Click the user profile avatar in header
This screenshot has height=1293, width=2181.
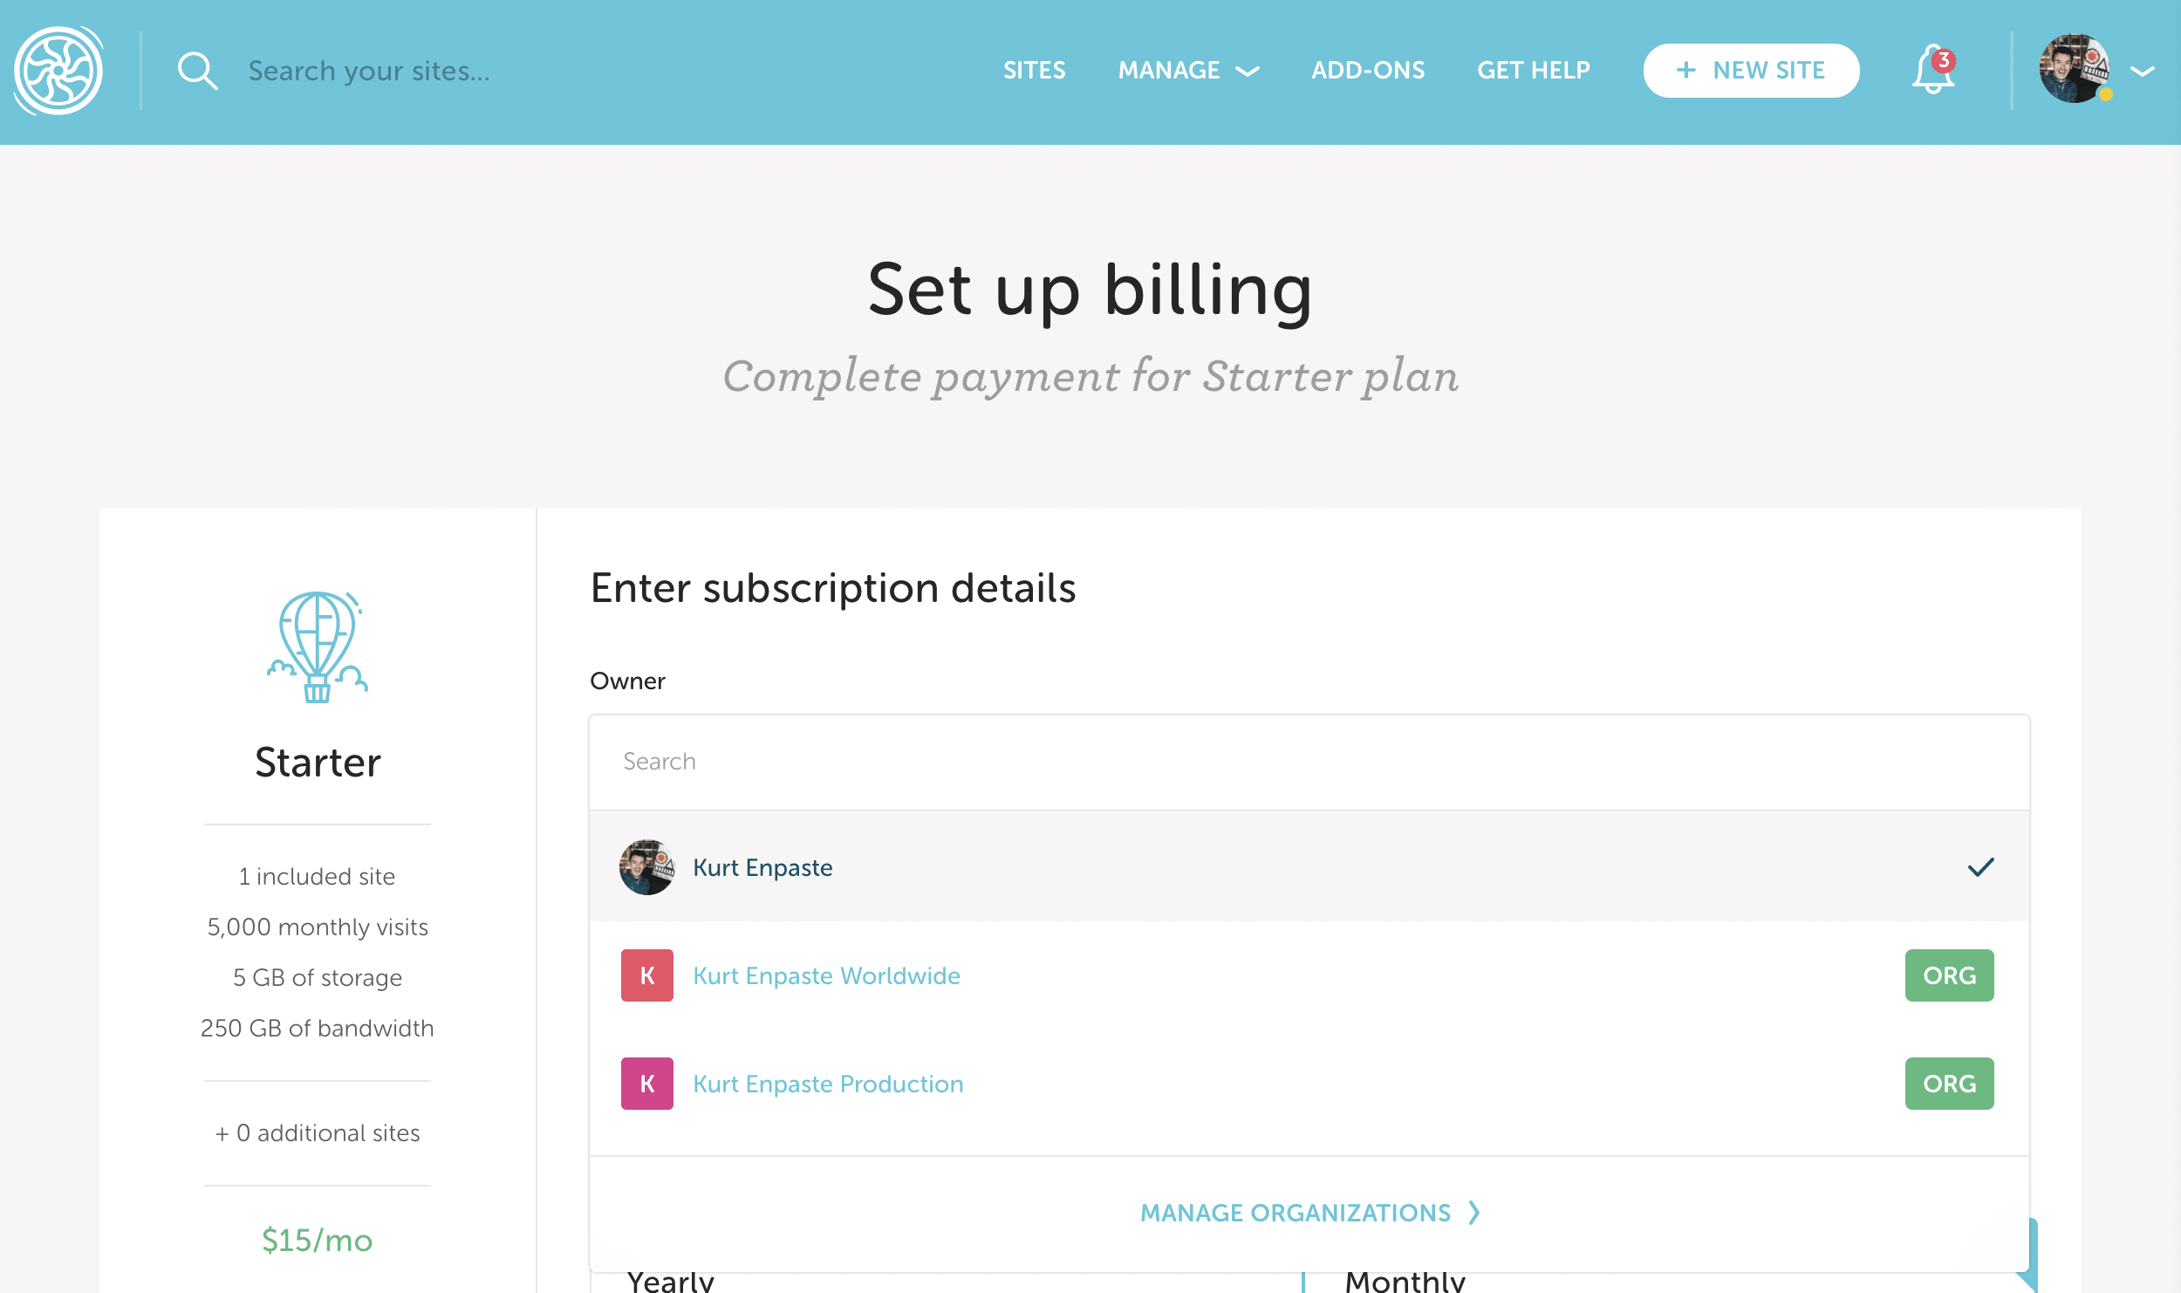2074,69
